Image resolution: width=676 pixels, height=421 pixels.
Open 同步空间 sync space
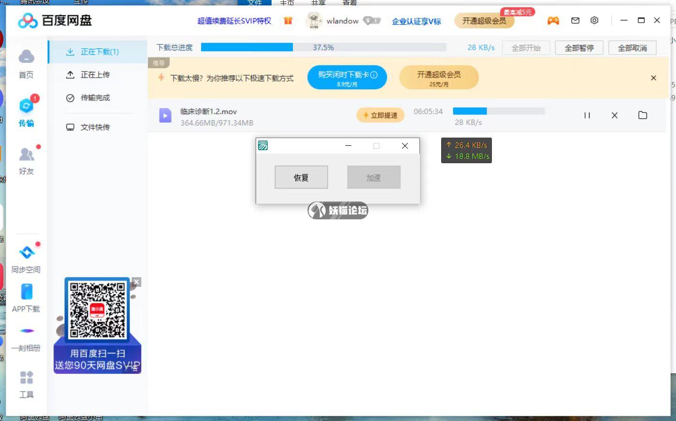(x=26, y=258)
